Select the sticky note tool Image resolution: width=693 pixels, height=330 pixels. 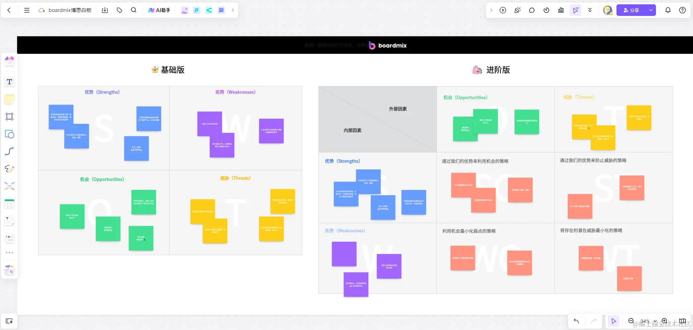(9, 99)
